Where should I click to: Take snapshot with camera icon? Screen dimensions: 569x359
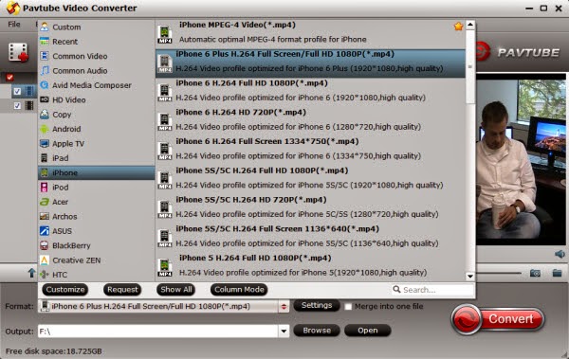[x=535, y=273]
